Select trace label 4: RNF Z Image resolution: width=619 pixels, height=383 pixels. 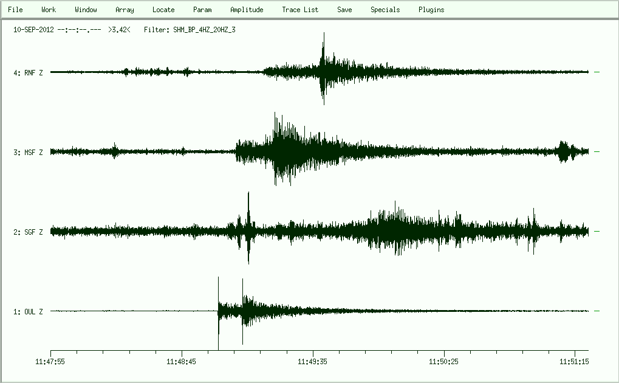(x=28, y=73)
